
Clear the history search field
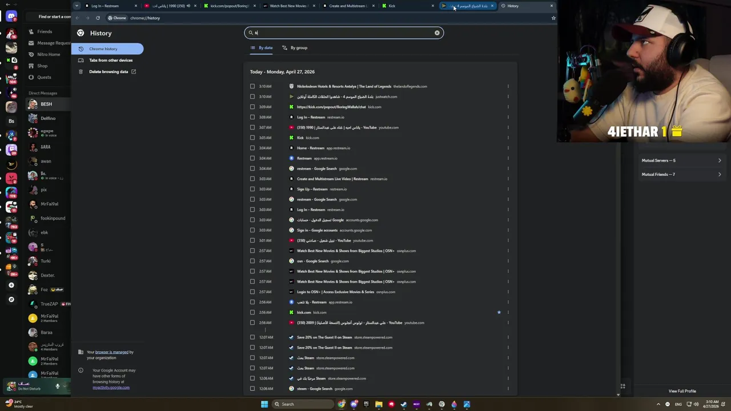point(437,33)
